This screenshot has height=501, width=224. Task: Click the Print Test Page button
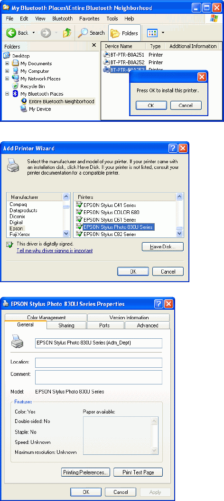click(138, 472)
